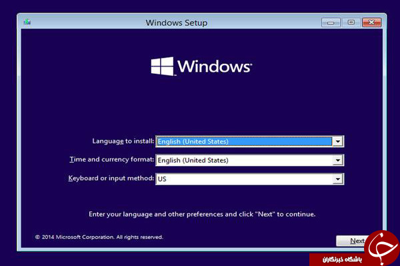400x266 pixels.
Task: Click Next to continue setup
Action: pos(353,241)
